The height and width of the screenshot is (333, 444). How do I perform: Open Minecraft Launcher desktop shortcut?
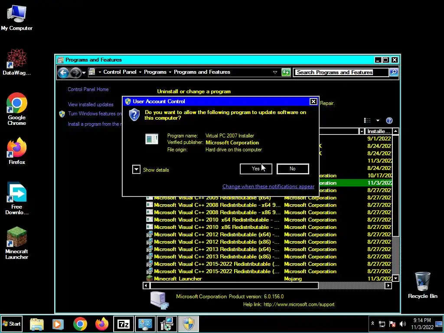click(17, 243)
